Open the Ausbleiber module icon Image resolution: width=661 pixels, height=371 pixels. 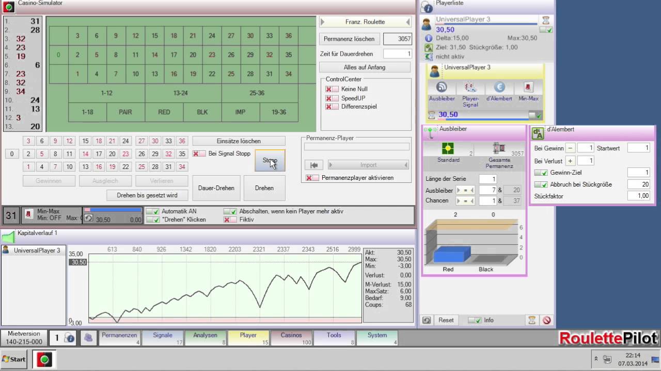pyautogui.click(x=442, y=87)
